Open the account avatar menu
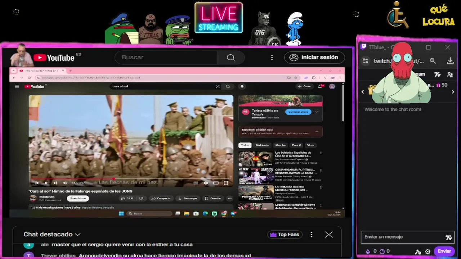Viewport: 461px width, 259px height. coord(332,86)
